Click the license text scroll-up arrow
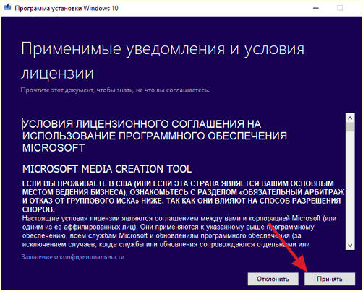 point(350,118)
